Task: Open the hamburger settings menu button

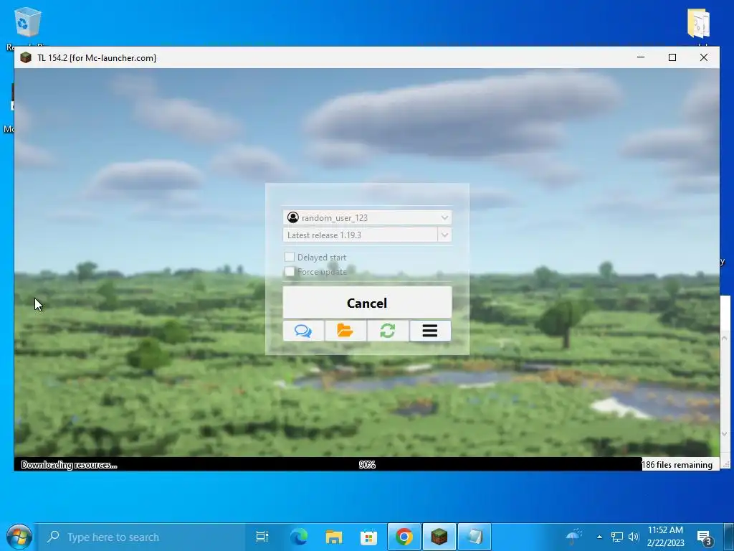Action: click(x=430, y=331)
